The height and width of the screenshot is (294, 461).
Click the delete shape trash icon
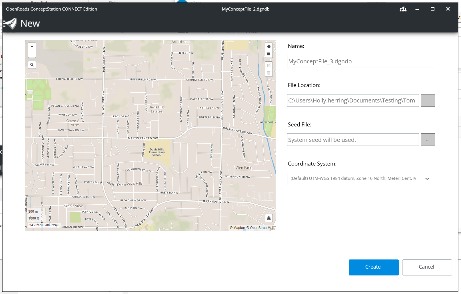[x=269, y=73]
